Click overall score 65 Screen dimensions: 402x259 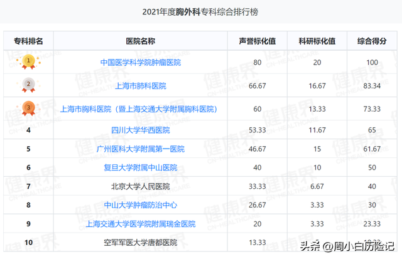click(372, 130)
